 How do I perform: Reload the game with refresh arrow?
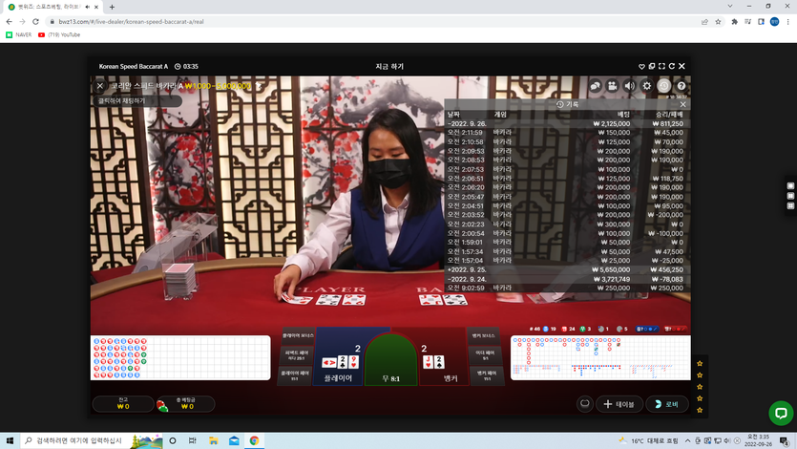671,66
